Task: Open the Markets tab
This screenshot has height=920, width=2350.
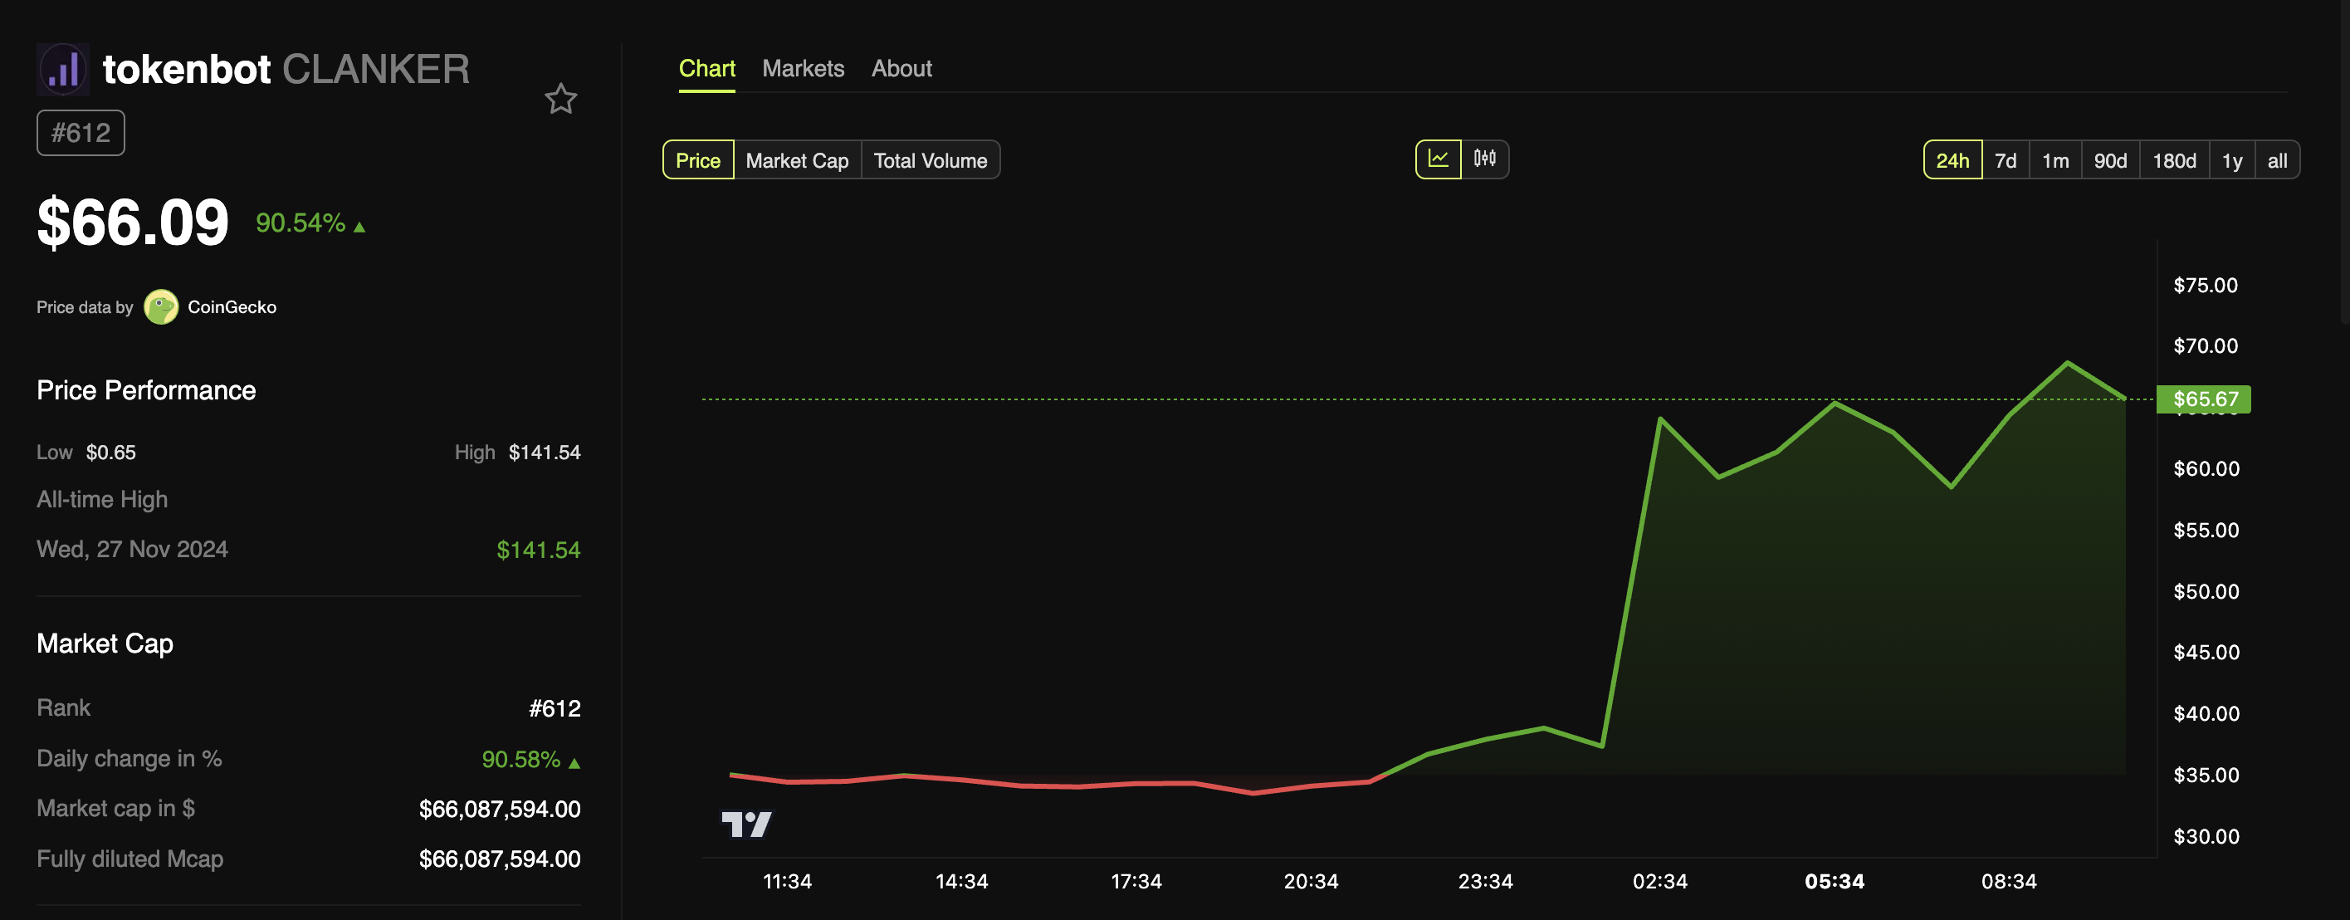Action: pos(803,68)
